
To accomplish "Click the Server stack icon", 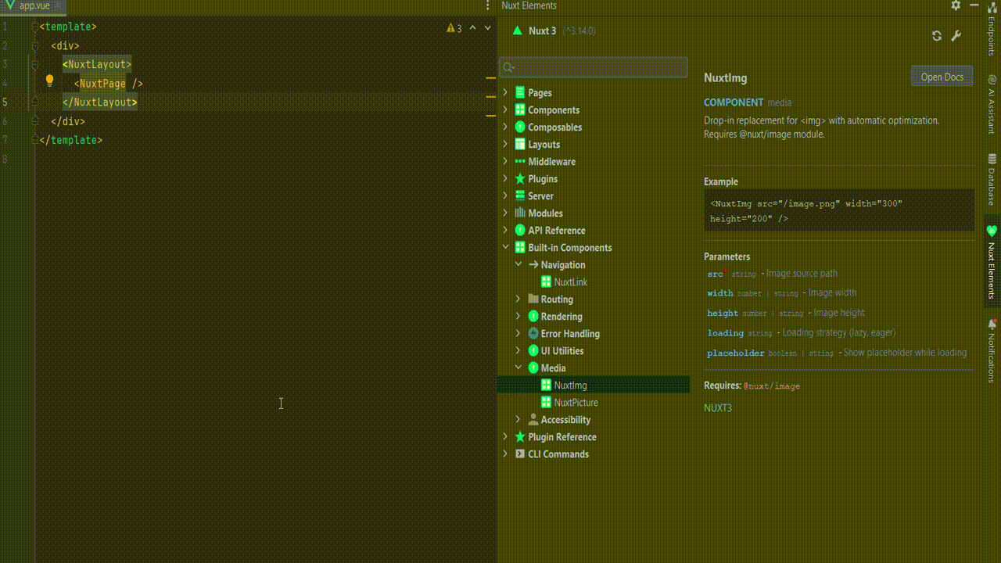I will tap(520, 195).
